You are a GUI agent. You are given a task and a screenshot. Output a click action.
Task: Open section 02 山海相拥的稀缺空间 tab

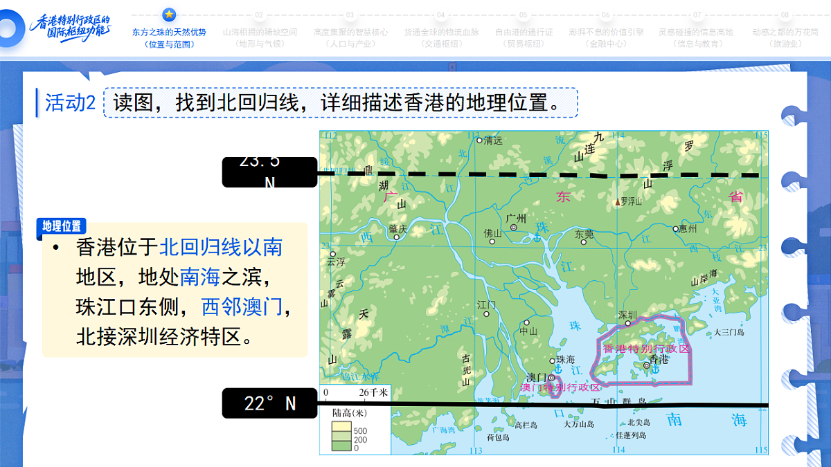pyautogui.click(x=259, y=37)
